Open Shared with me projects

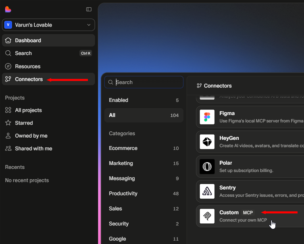[48, 149]
